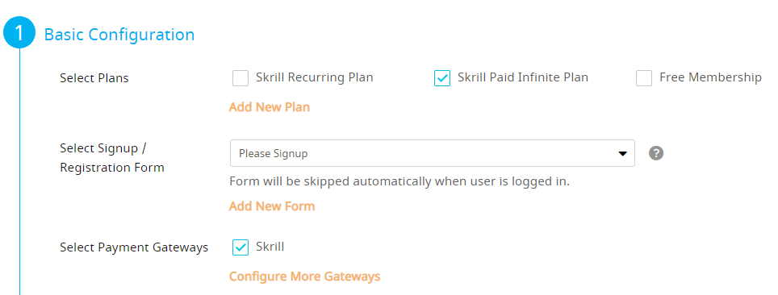Click the Select Signup / Registration Form label
The height and width of the screenshot is (295, 778).
point(111,158)
